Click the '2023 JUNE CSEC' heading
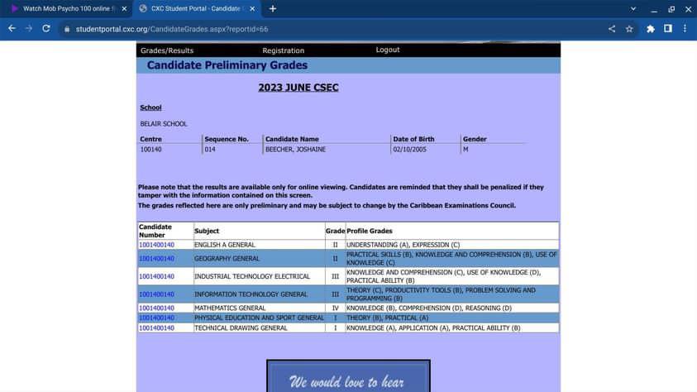 click(298, 88)
